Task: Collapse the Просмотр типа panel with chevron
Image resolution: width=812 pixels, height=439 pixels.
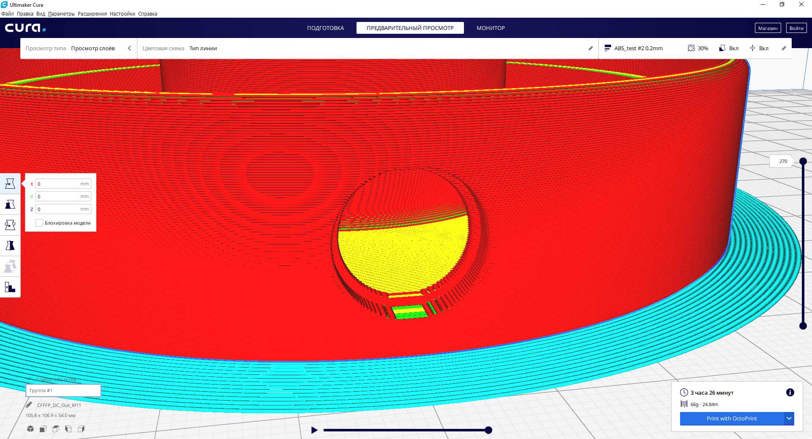Action: coord(129,48)
